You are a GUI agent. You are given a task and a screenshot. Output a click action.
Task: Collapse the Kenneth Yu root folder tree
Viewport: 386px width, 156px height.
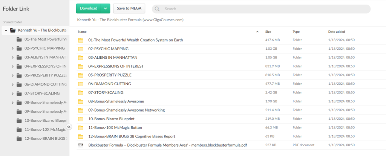(6, 30)
